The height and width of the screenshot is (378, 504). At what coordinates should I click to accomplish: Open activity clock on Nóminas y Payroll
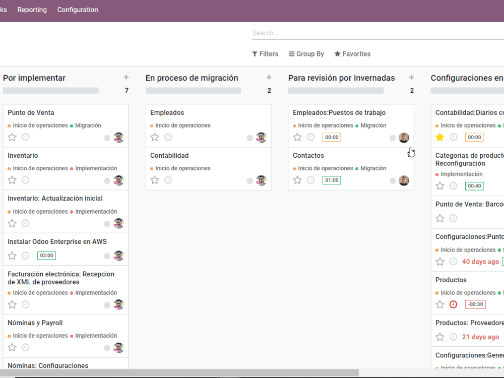[25, 347]
